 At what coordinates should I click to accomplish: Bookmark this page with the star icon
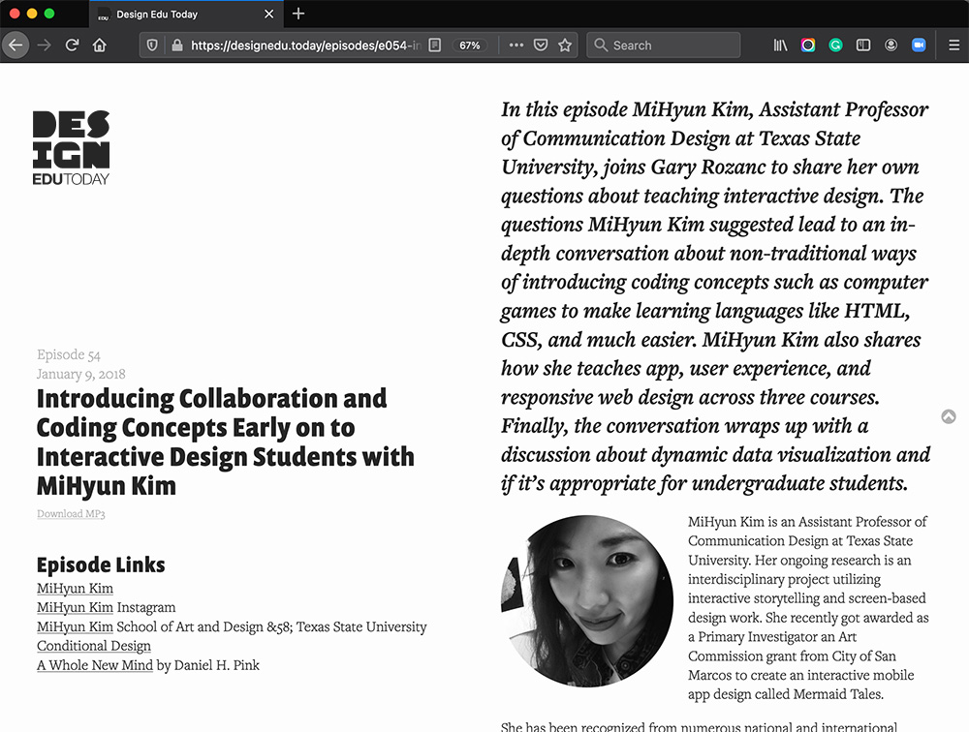click(x=565, y=46)
